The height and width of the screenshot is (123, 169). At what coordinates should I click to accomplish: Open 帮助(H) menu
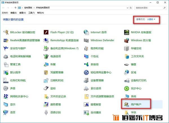tap(41, 13)
